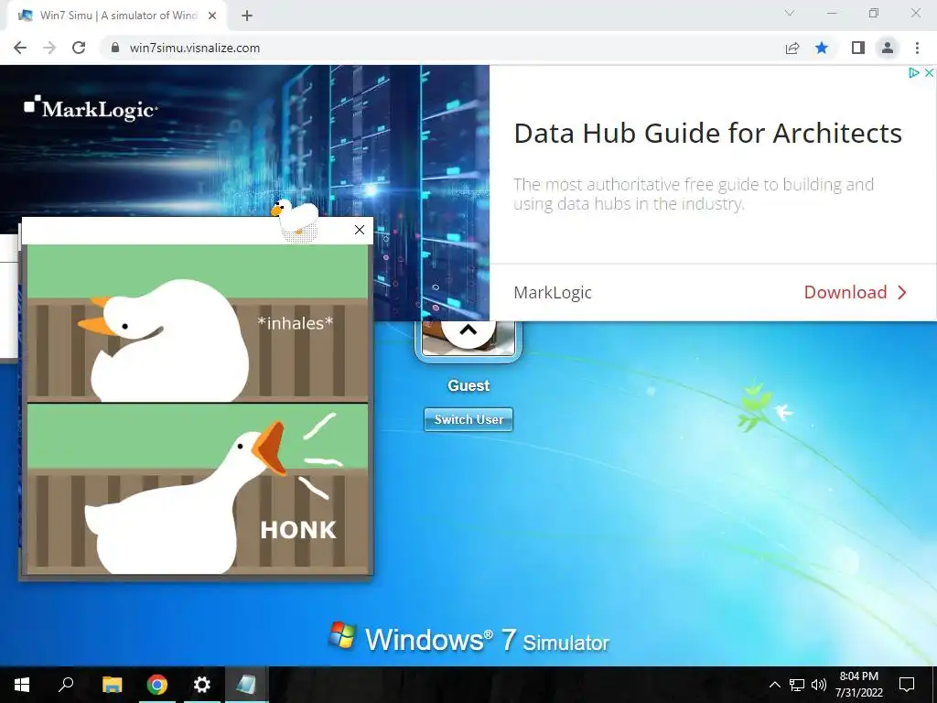The height and width of the screenshot is (703, 937).
Task: Click the ad description about data hubs
Action: 694,194
